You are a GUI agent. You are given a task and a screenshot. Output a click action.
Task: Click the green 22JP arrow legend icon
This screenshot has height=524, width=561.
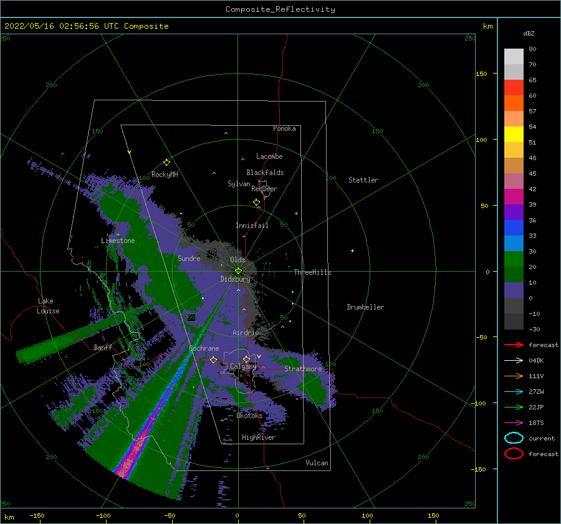[514, 407]
